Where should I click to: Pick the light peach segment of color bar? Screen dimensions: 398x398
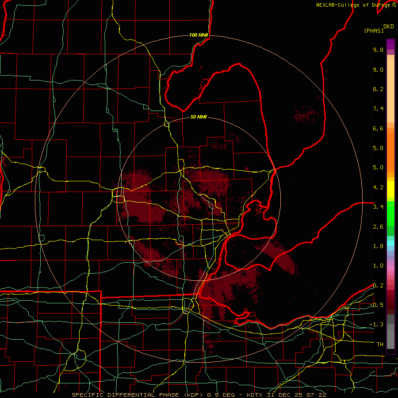coord(390,91)
